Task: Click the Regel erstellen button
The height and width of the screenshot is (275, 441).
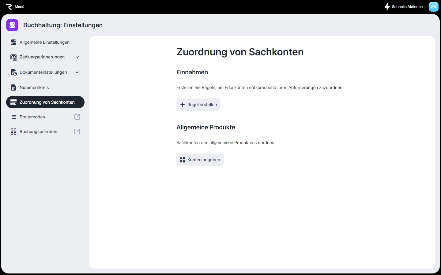Action: (x=198, y=105)
